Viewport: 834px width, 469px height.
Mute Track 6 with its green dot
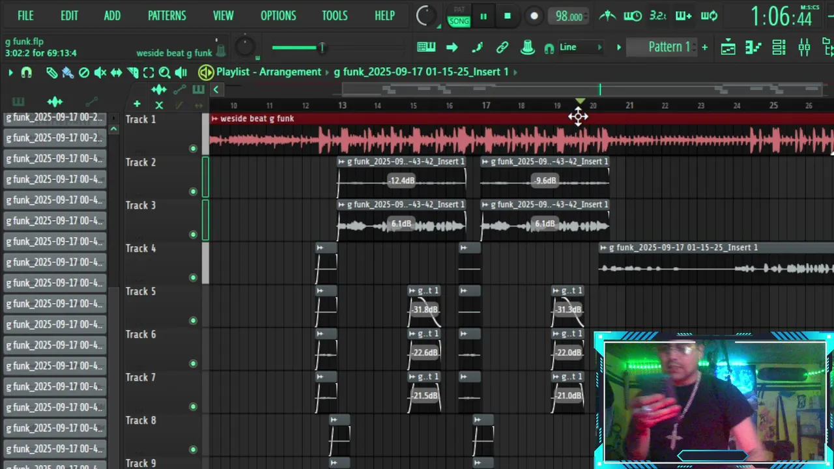[193, 363]
